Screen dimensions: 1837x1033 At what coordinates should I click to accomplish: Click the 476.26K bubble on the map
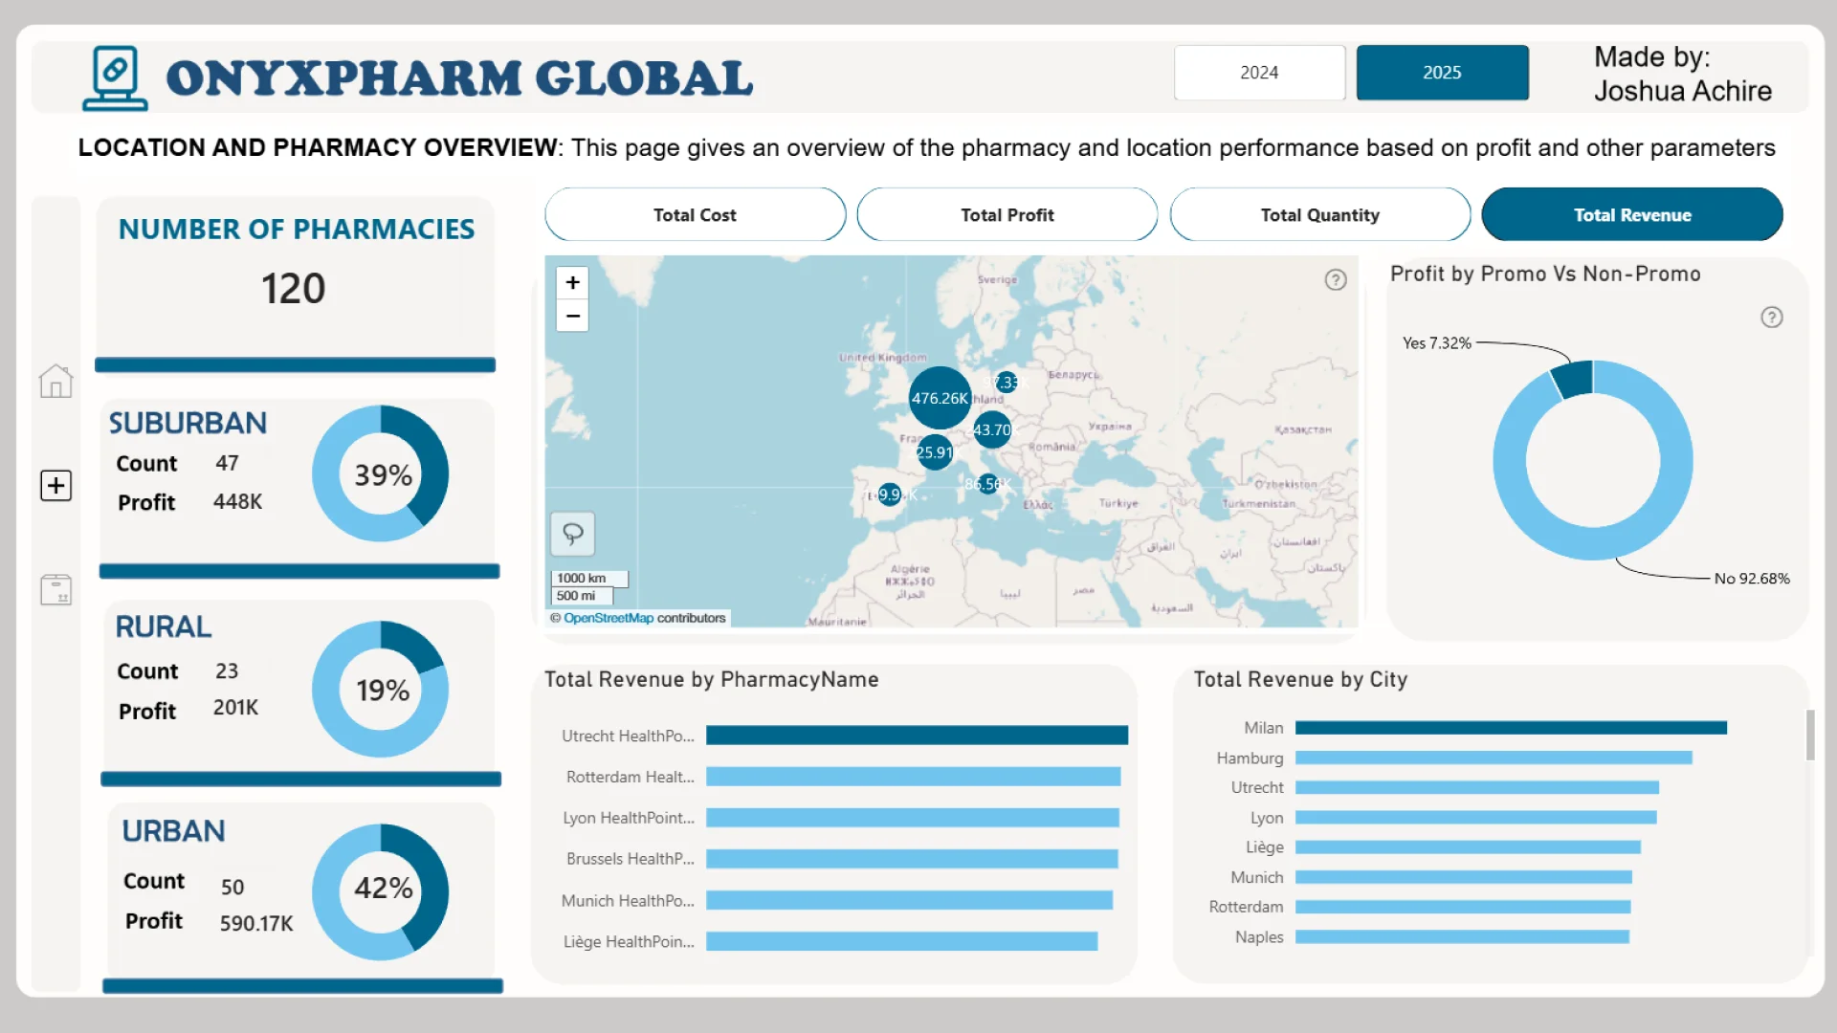(x=939, y=398)
